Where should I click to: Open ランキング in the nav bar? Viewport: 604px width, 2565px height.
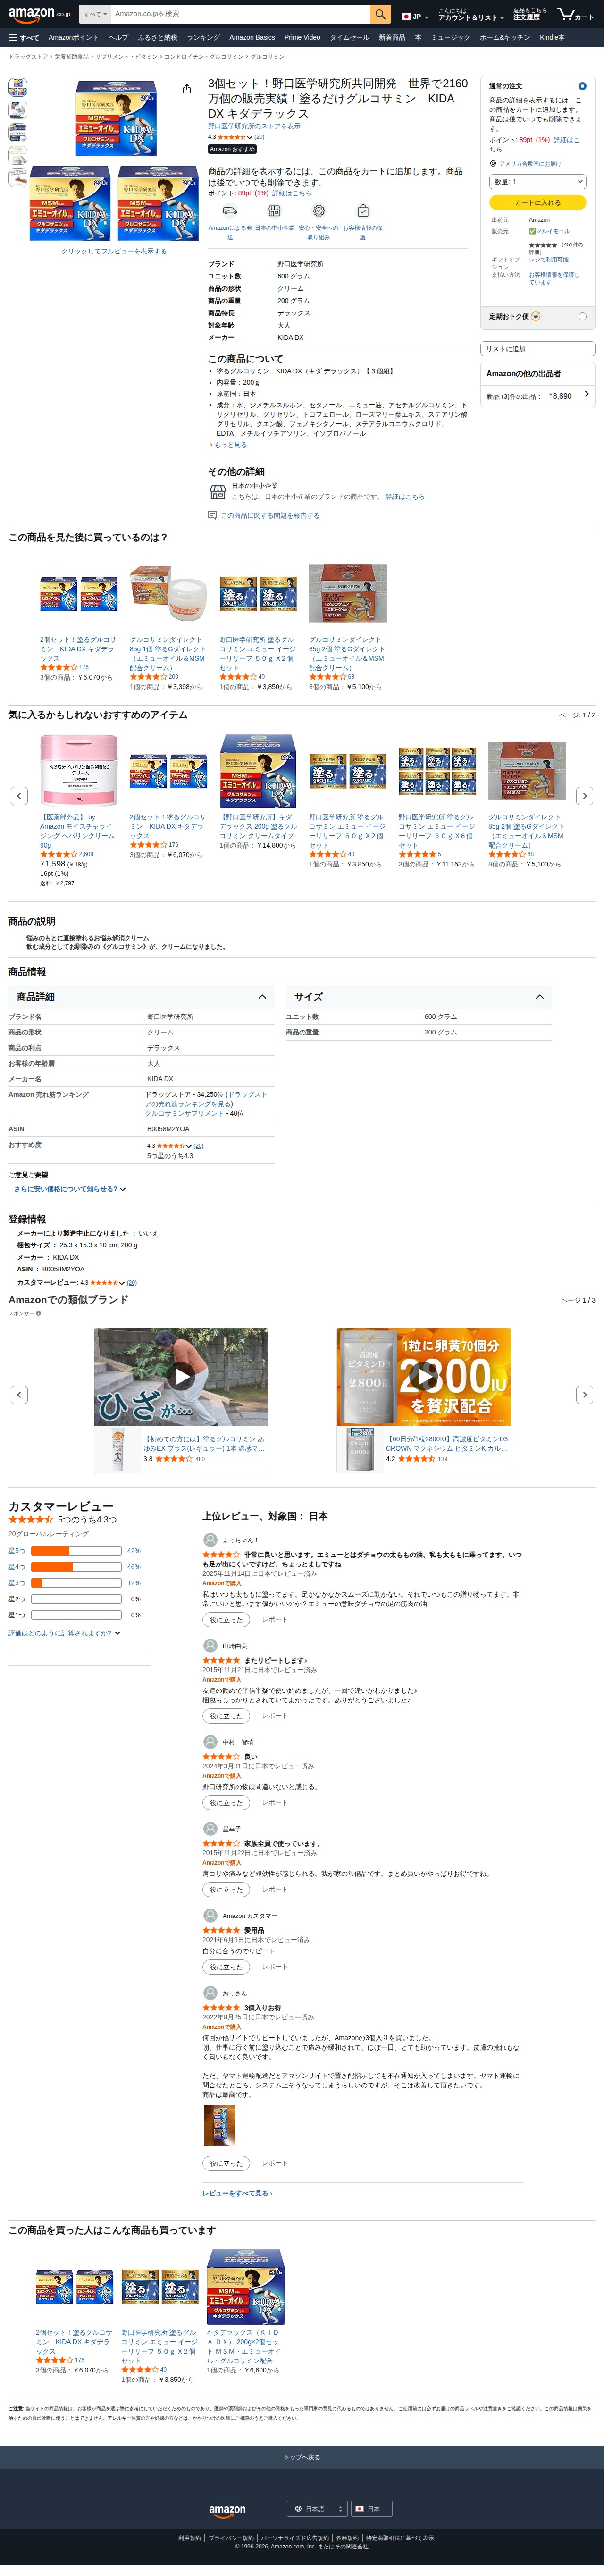pos(203,38)
